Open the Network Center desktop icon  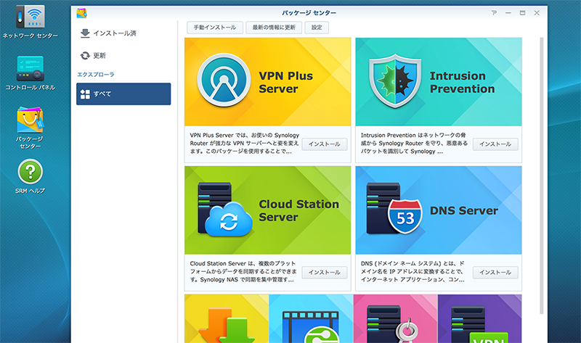point(31,17)
